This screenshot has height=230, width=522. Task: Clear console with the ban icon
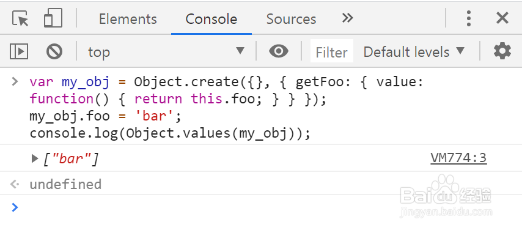pyautogui.click(x=54, y=51)
